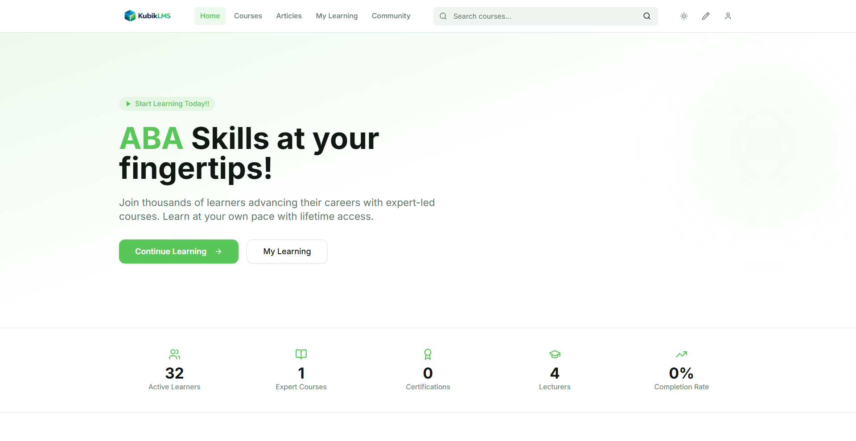Open the user profile icon
The image size is (856, 441).
tap(728, 16)
